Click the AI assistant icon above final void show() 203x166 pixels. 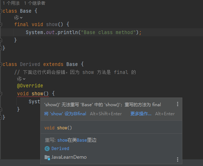tap(17, 17)
